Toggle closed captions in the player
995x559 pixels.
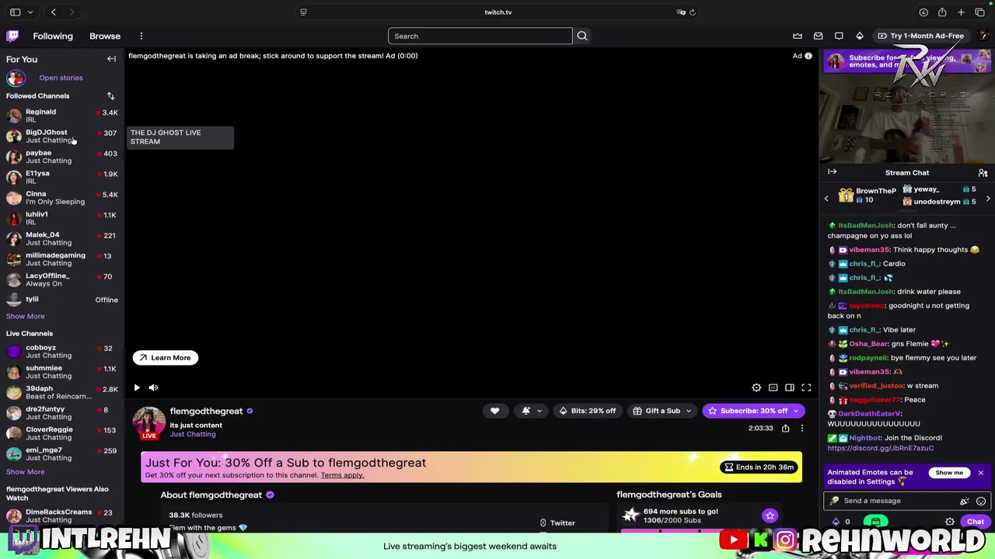coord(773,387)
